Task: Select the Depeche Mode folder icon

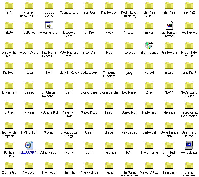Action: point(69,25)
